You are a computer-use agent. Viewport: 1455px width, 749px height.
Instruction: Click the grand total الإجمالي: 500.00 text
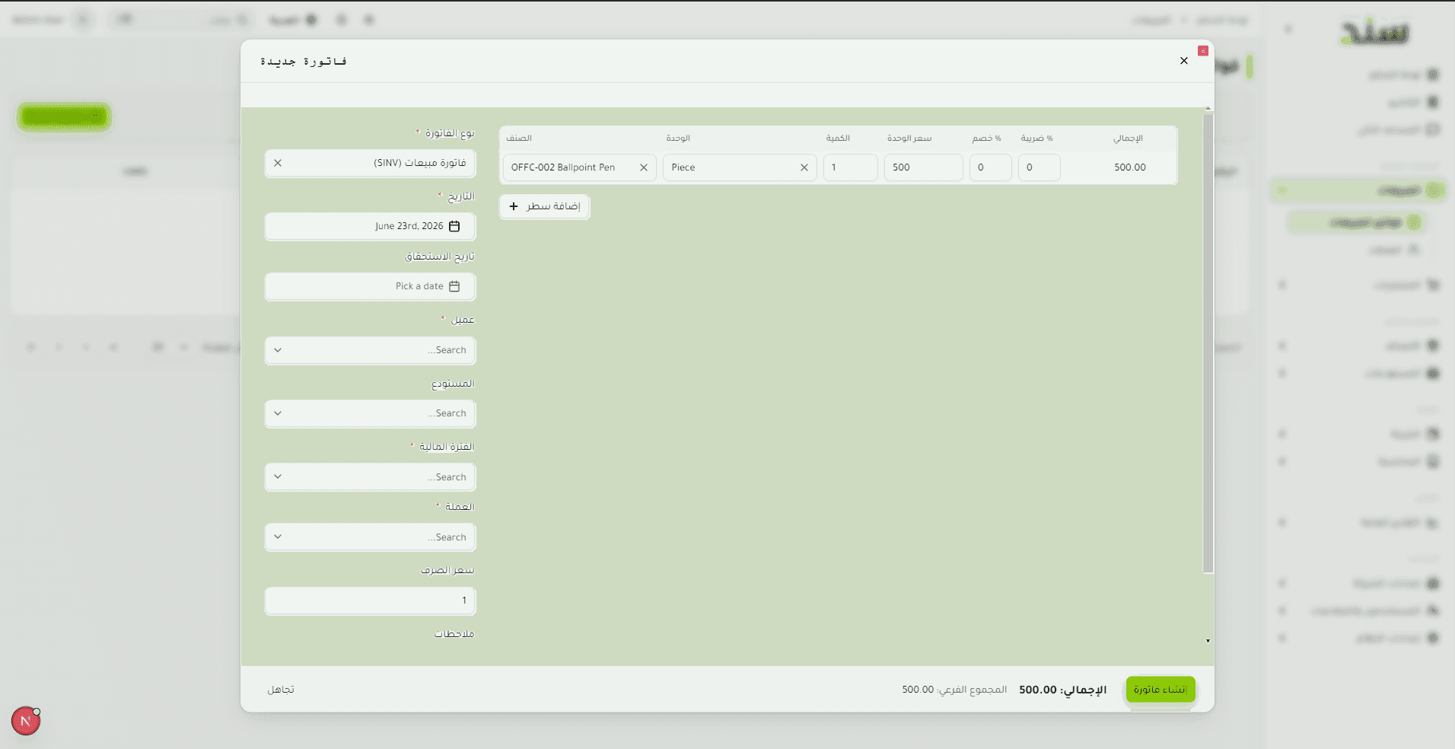click(1063, 690)
